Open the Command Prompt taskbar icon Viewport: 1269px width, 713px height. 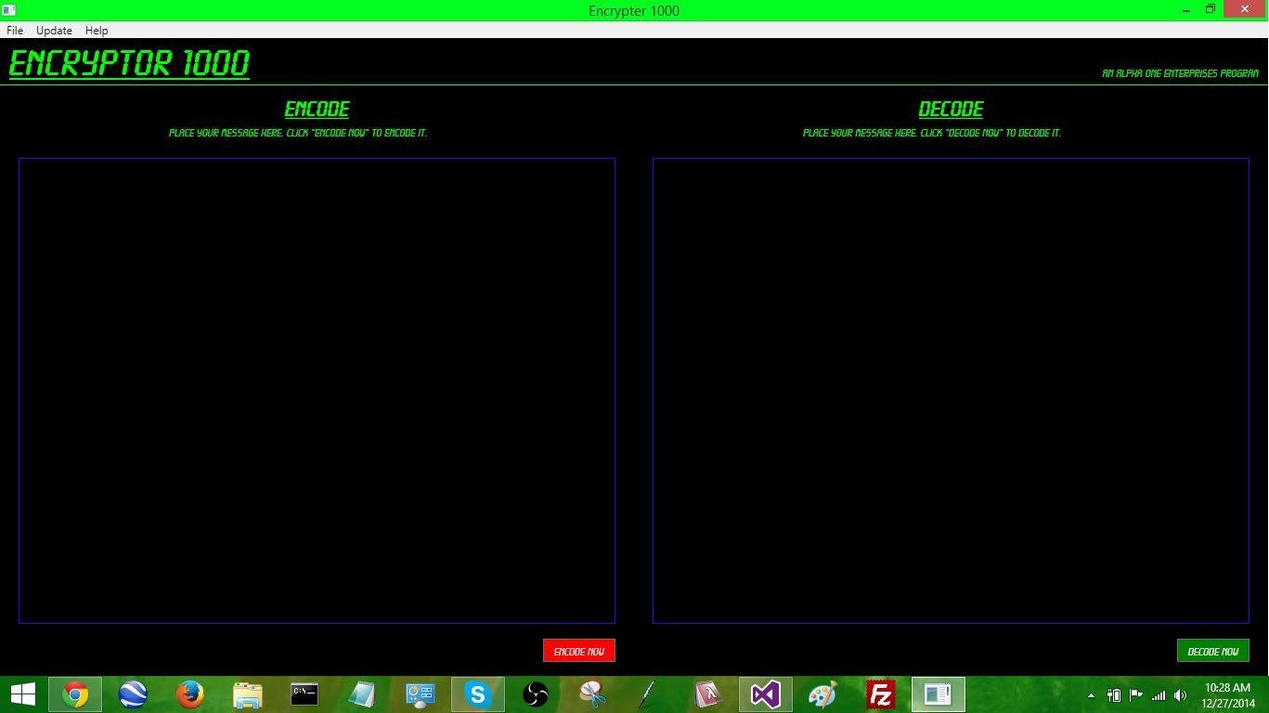304,694
